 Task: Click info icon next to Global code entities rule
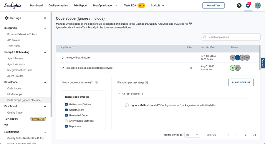pos(96,83)
